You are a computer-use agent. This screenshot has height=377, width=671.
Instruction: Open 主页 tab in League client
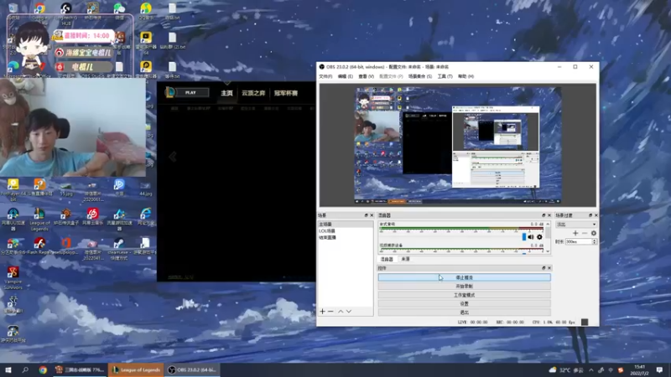(226, 93)
